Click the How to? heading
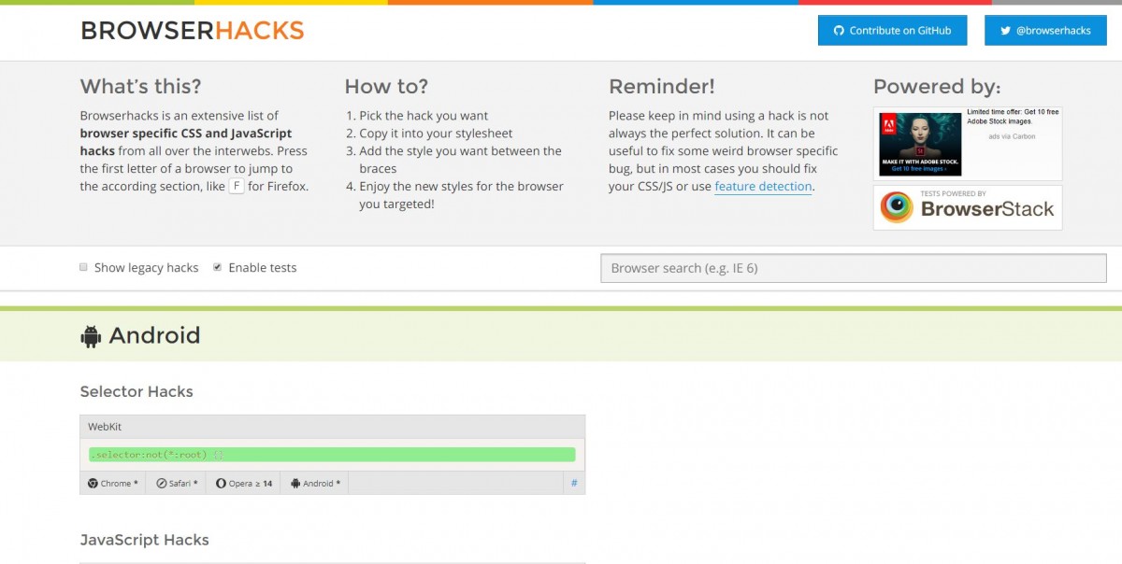Viewport: 1122px width, 564px height. click(x=386, y=87)
